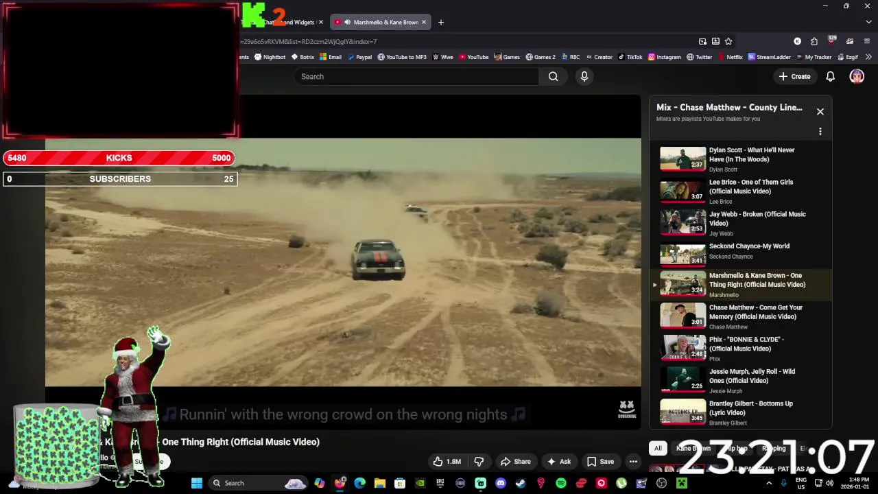Focus the YouTube search field
This screenshot has width=878, height=494.
tap(417, 76)
